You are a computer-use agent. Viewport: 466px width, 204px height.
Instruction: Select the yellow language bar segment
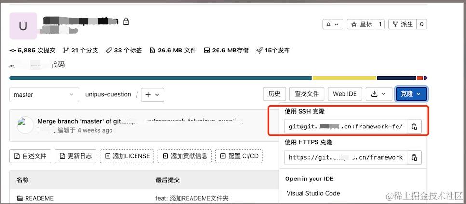click(344, 78)
